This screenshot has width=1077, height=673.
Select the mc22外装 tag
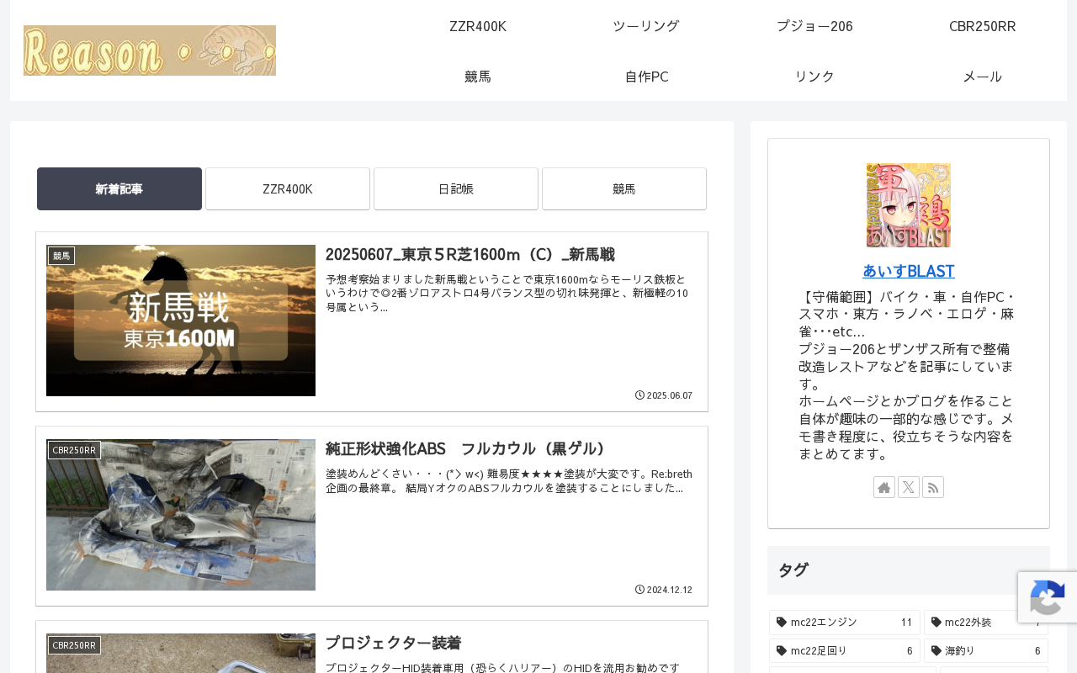click(x=986, y=623)
